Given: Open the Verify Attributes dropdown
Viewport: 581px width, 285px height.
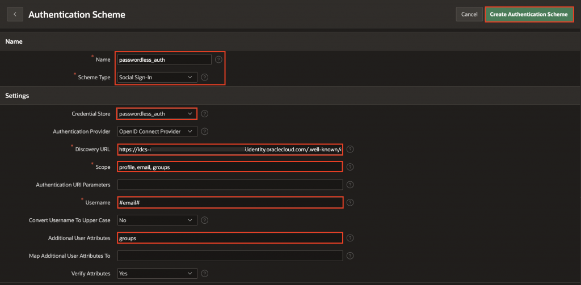Looking at the screenshot, I should 157,273.
